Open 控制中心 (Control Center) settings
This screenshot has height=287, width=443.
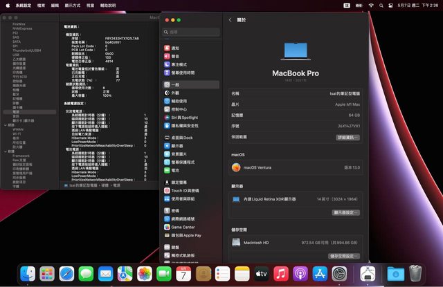[x=179, y=109]
